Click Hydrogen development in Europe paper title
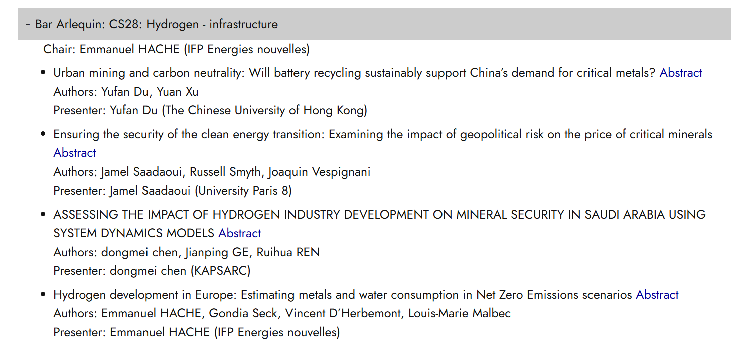This screenshot has width=736, height=351. pos(343,295)
